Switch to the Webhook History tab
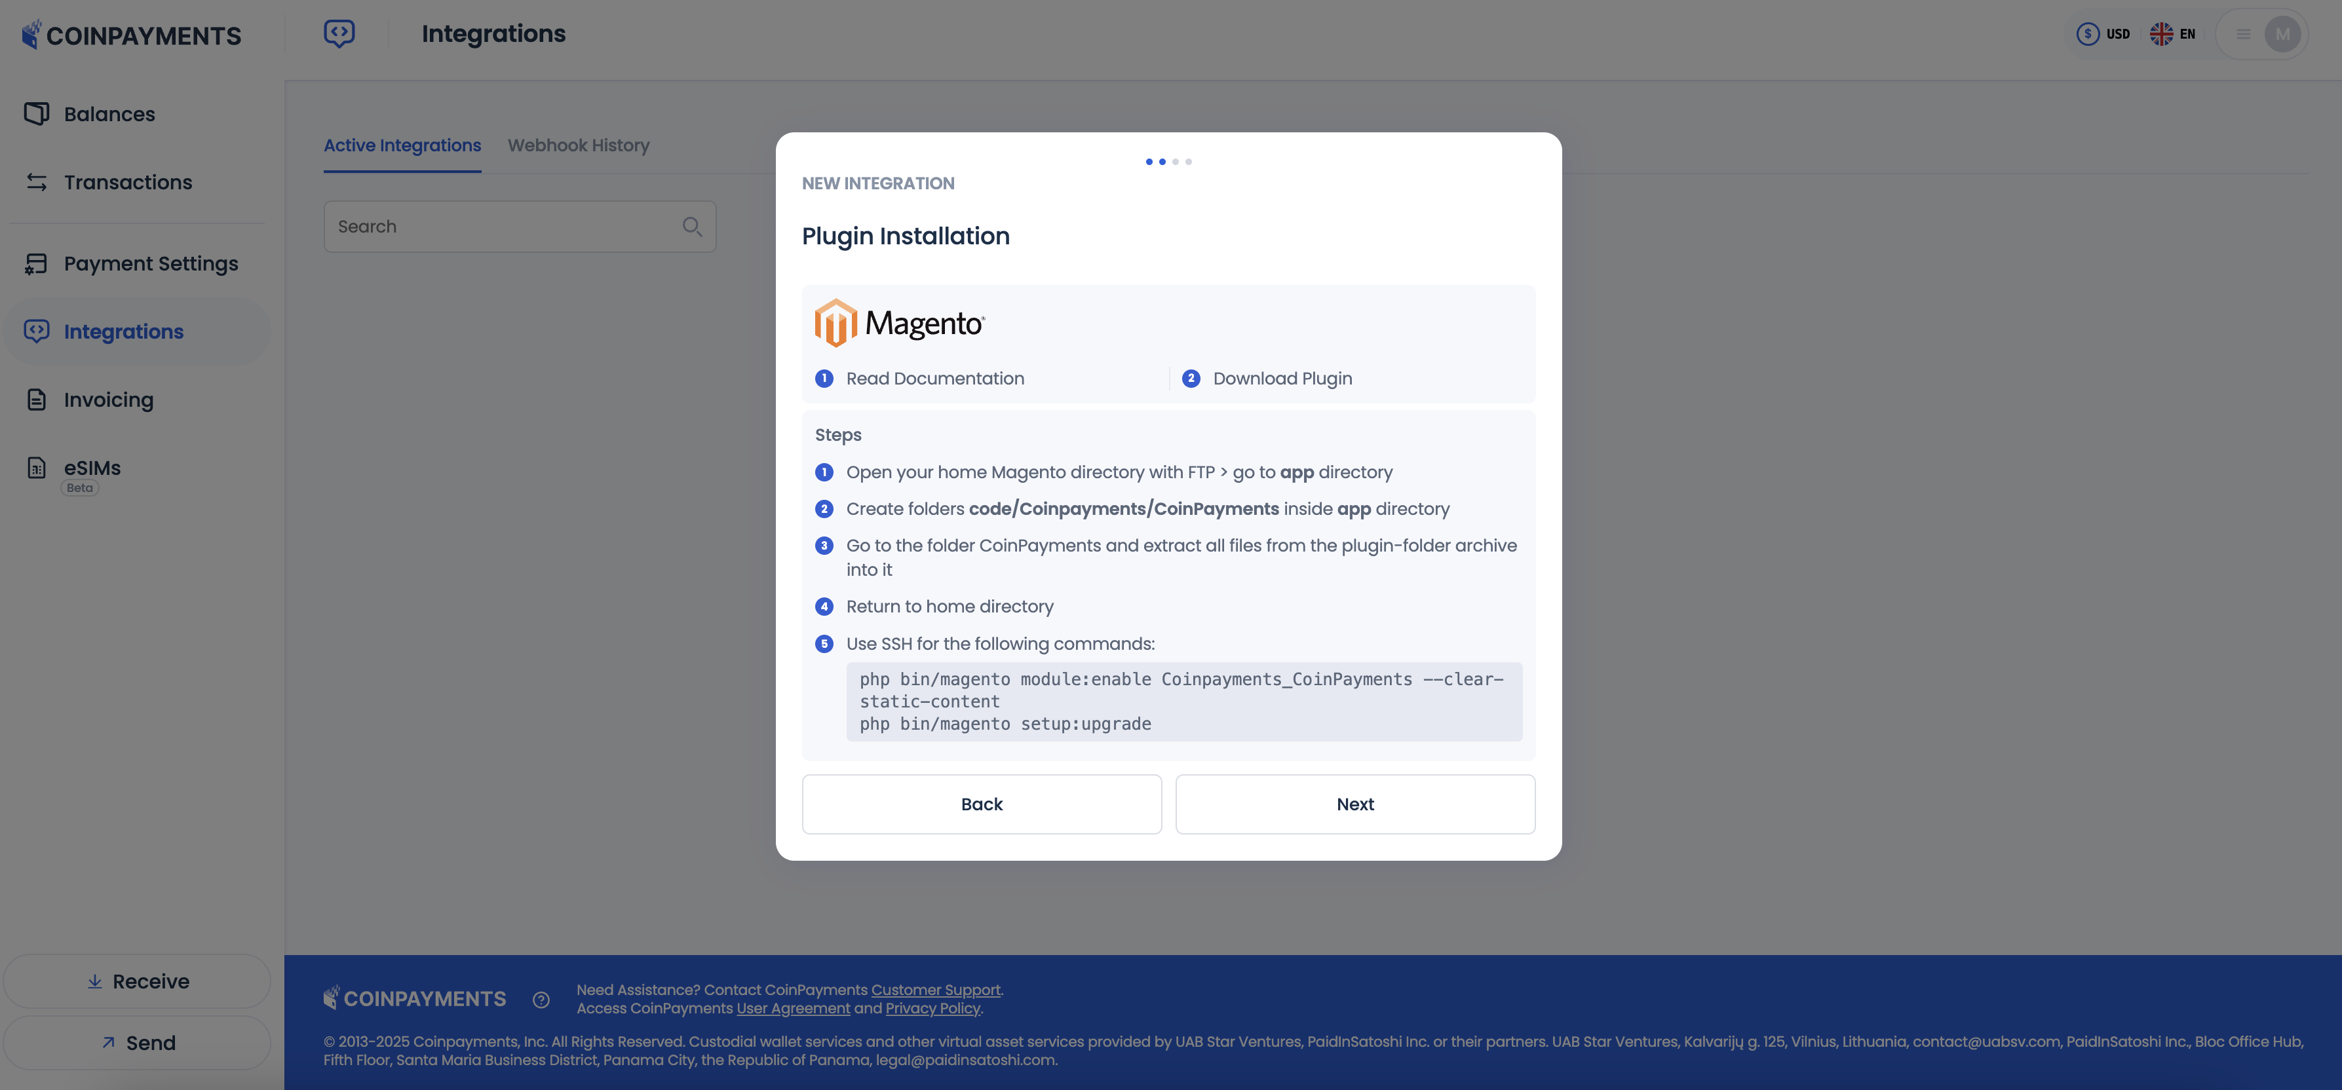This screenshot has width=2342, height=1090. point(579,145)
